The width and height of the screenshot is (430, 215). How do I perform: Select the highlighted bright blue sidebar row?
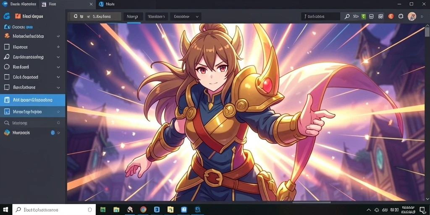[x=33, y=100]
